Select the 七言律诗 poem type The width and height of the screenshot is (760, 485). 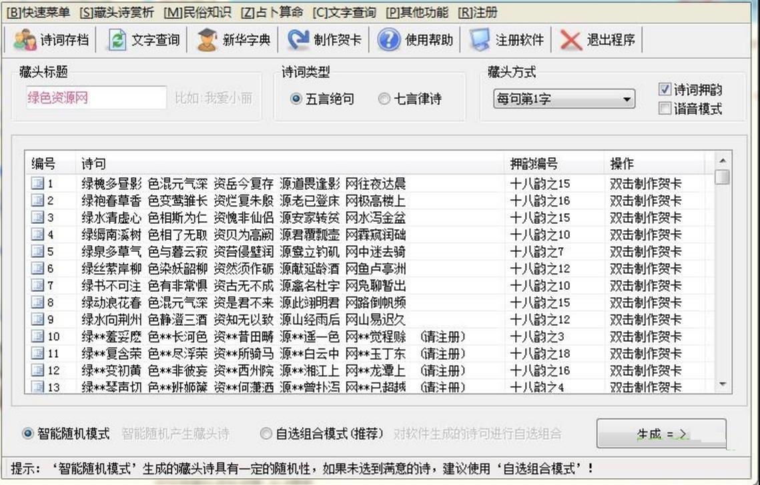click(383, 99)
